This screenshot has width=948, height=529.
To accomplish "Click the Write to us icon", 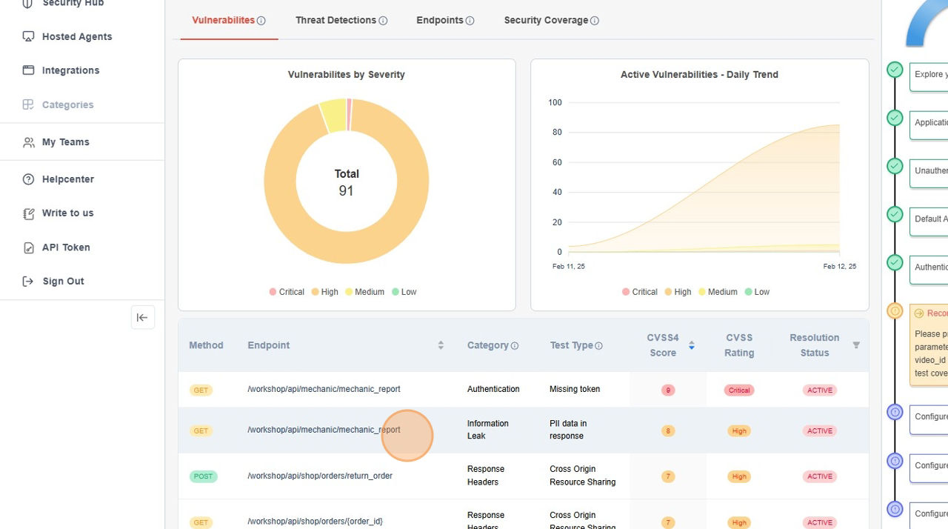I will point(28,213).
